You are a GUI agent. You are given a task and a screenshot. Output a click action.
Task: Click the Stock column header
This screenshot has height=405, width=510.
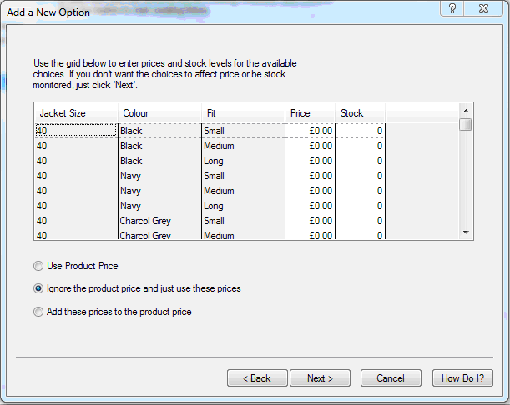pos(359,112)
